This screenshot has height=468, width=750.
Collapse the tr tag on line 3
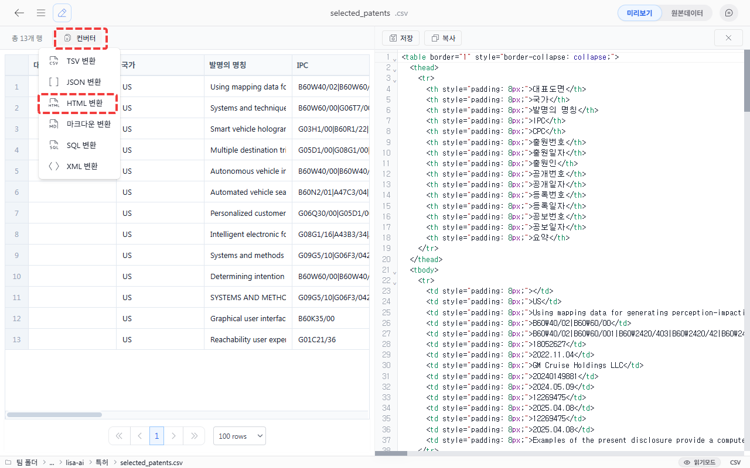click(x=394, y=80)
